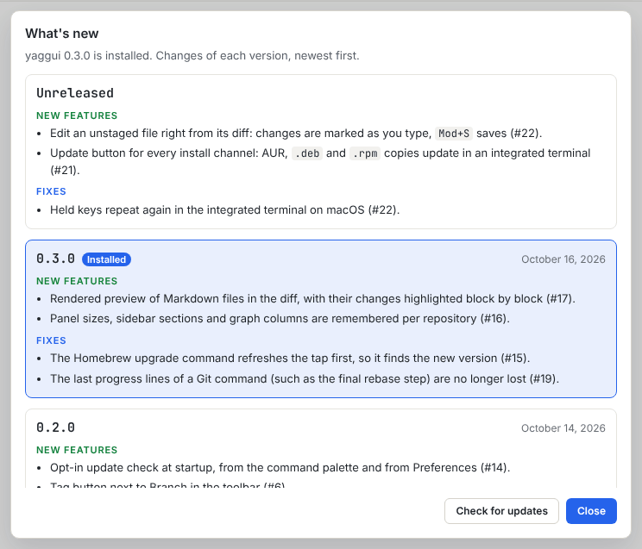
Task: Click "Held keys repeat again" fix line
Action: (x=224, y=210)
